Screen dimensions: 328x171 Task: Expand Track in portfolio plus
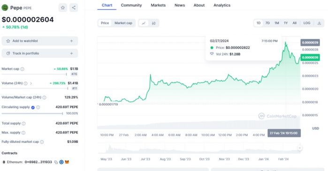(71, 53)
